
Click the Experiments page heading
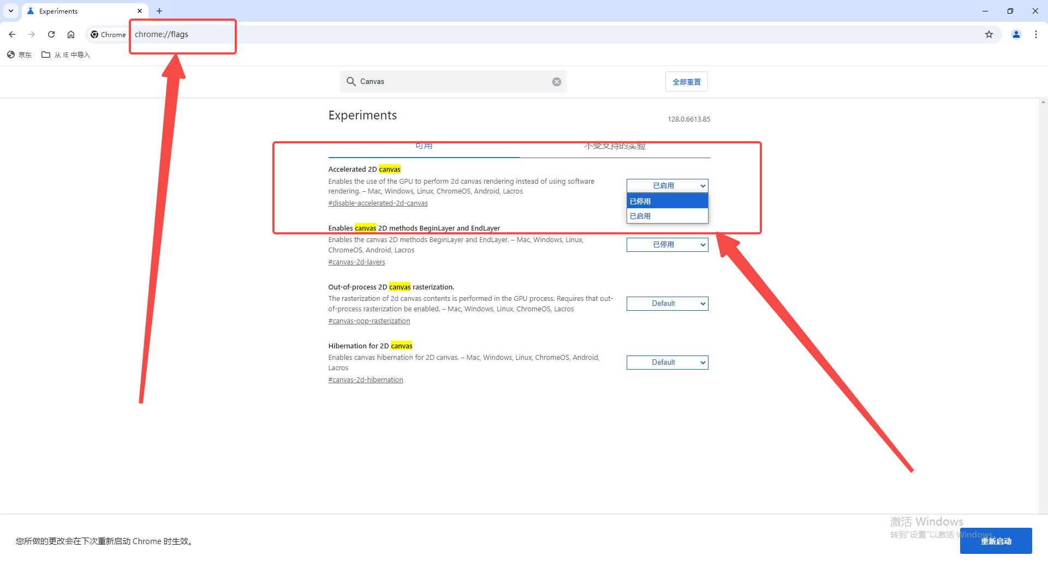coord(362,116)
